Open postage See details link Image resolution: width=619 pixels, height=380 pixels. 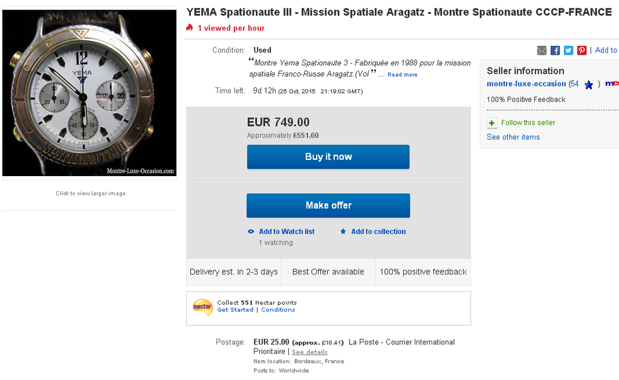tap(309, 352)
